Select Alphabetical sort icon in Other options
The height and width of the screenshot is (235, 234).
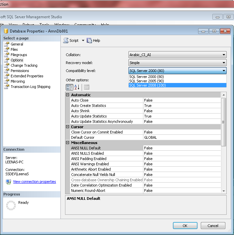[x=77, y=87]
